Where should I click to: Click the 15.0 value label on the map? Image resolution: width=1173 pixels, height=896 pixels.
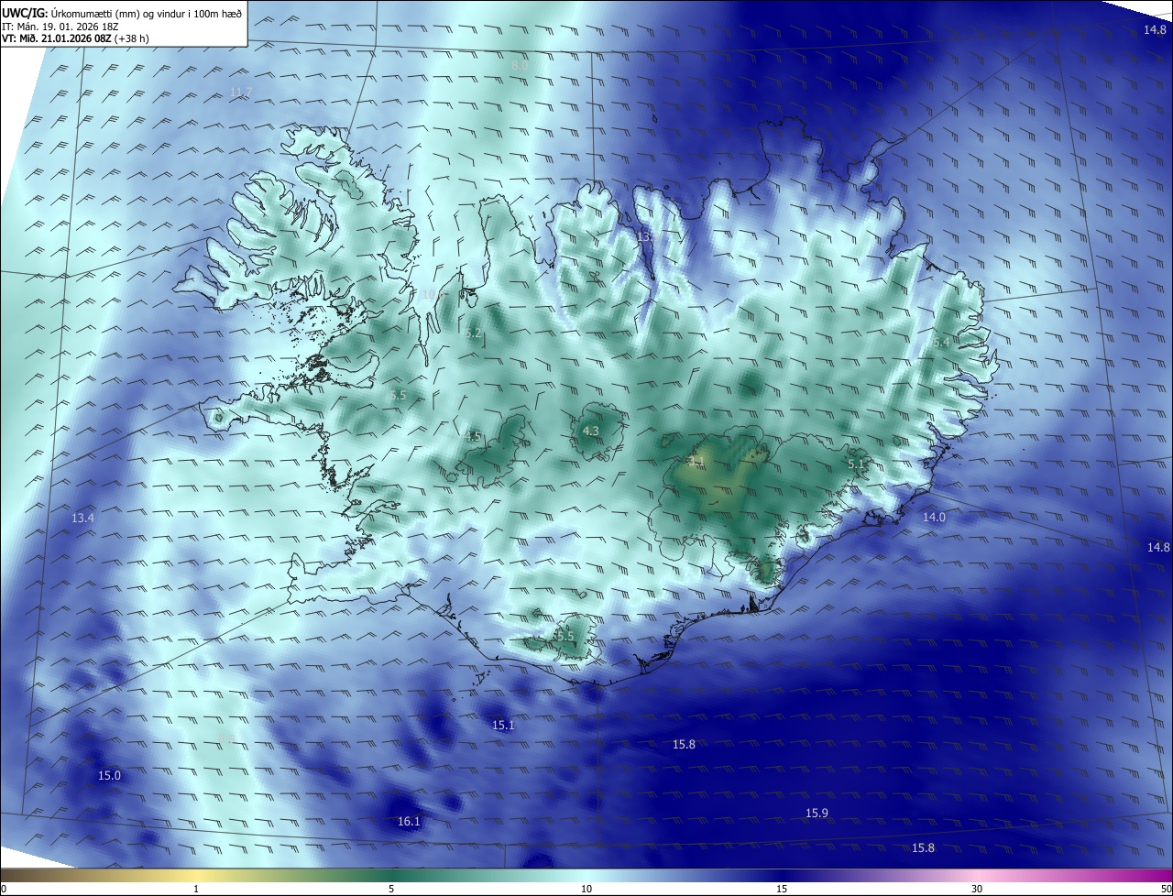click(x=109, y=776)
